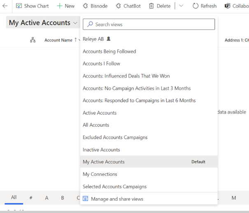249x213 pixels.
Task: Open the ChatBot command
Action: pos(128,6)
